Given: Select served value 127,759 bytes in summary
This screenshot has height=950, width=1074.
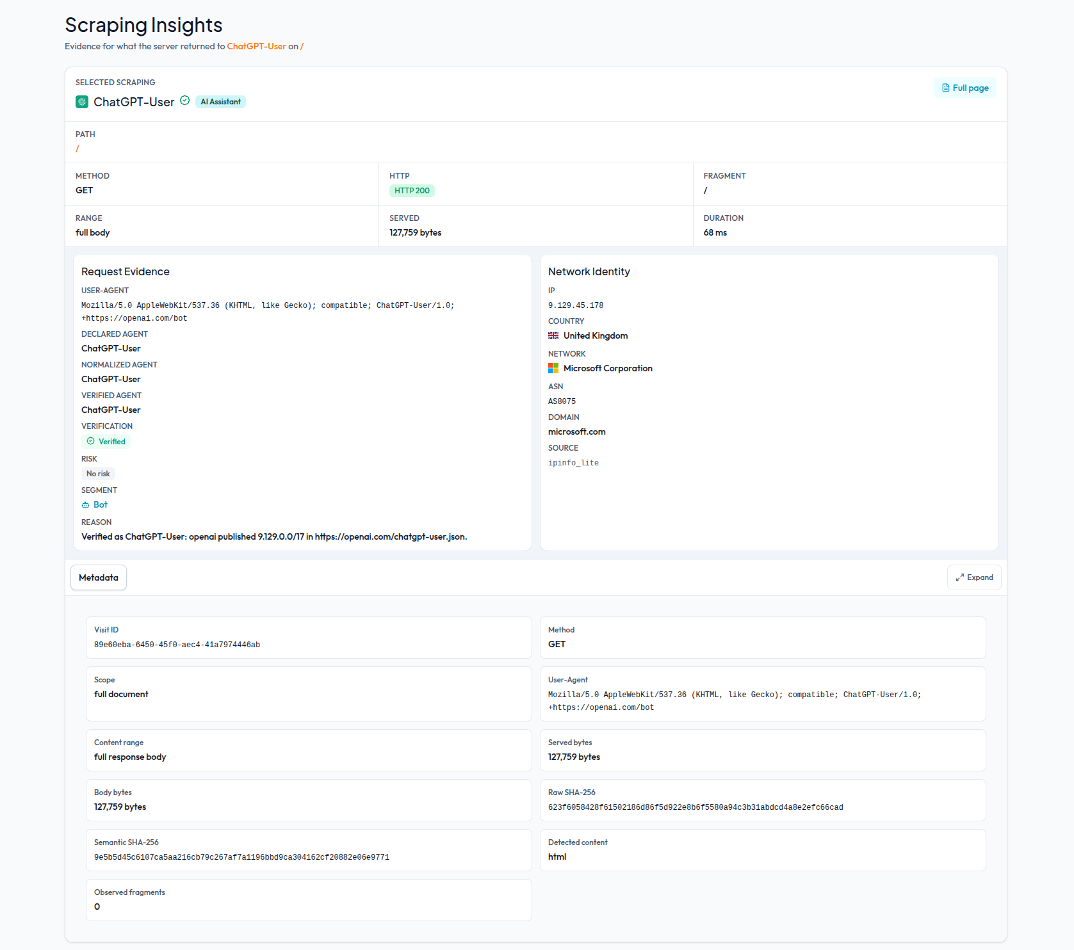Looking at the screenshot, I should point(415,232).
